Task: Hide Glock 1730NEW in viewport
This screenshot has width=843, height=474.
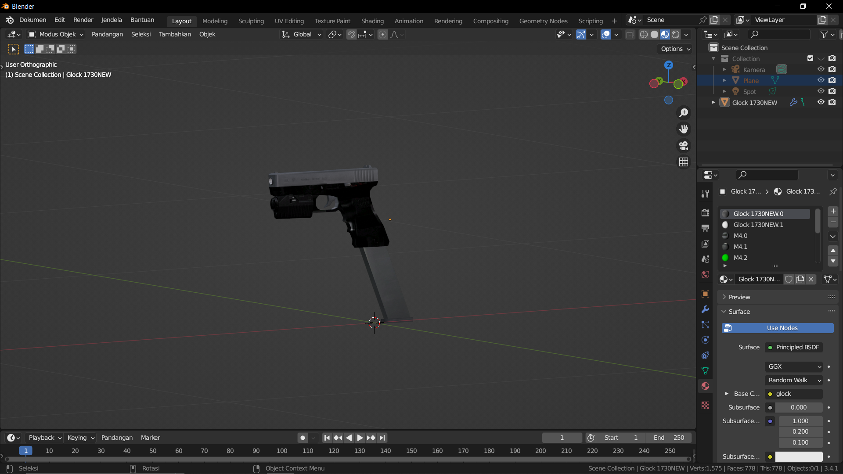Action: [x=821, y=102]
